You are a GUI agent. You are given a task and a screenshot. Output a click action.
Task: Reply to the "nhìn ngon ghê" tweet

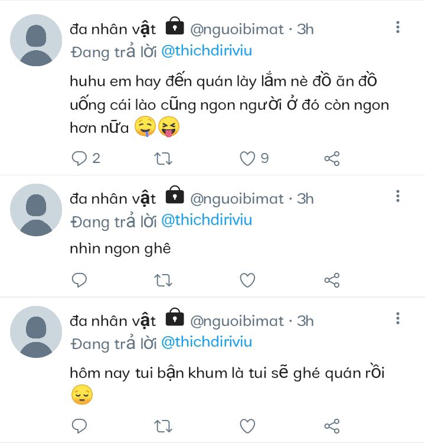pos(79,280)
